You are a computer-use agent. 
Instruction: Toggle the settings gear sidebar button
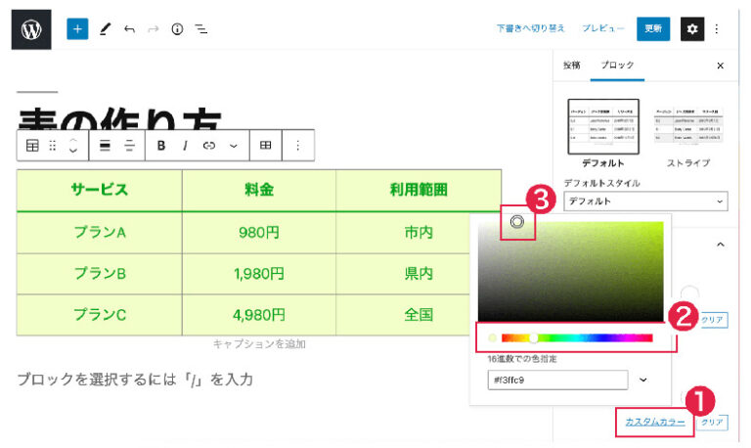coord(692,29)
